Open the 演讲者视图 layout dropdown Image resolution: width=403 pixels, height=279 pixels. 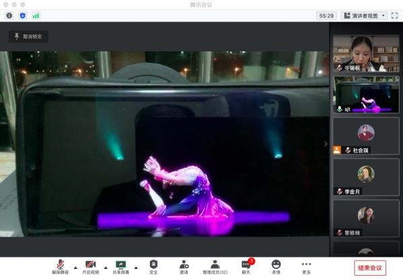pos(364,15)
